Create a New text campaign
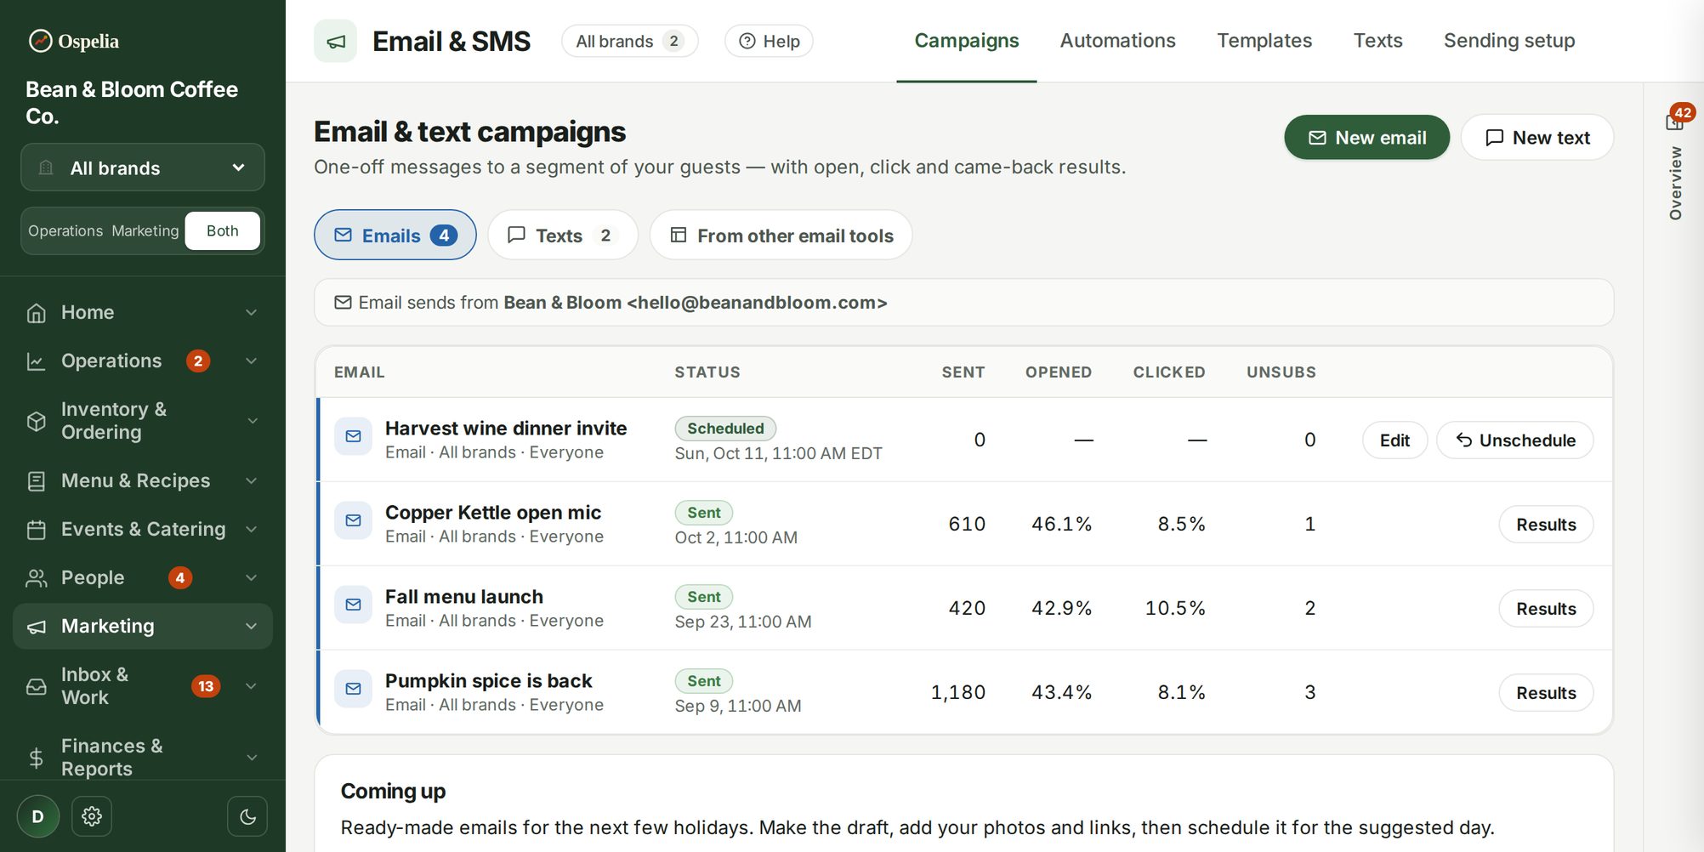1704x852 pixels. point(1537,138)
